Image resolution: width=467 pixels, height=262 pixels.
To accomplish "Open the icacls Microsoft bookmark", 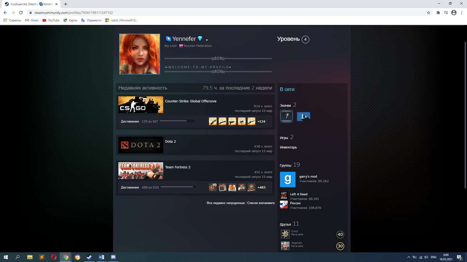I will point(121,20).
